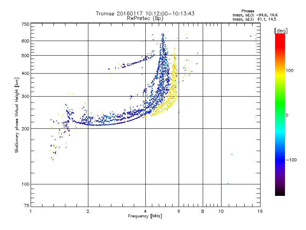
Task: Click the 100 colorbar tick label
Action: tap(290, 71)
